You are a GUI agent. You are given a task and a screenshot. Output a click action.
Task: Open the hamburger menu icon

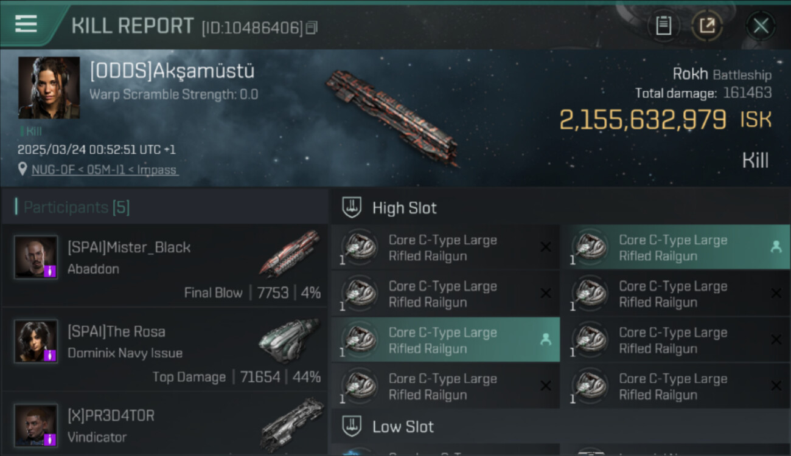[26, 24]
